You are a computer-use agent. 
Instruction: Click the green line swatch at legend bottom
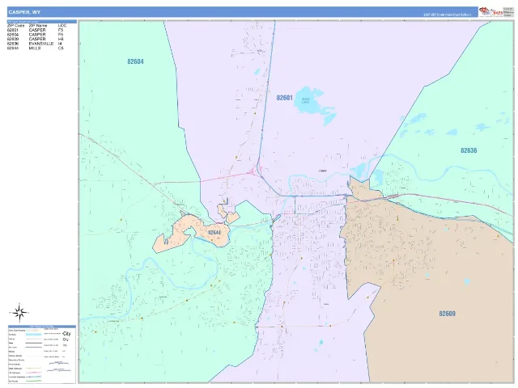click(x=34, y=381)
